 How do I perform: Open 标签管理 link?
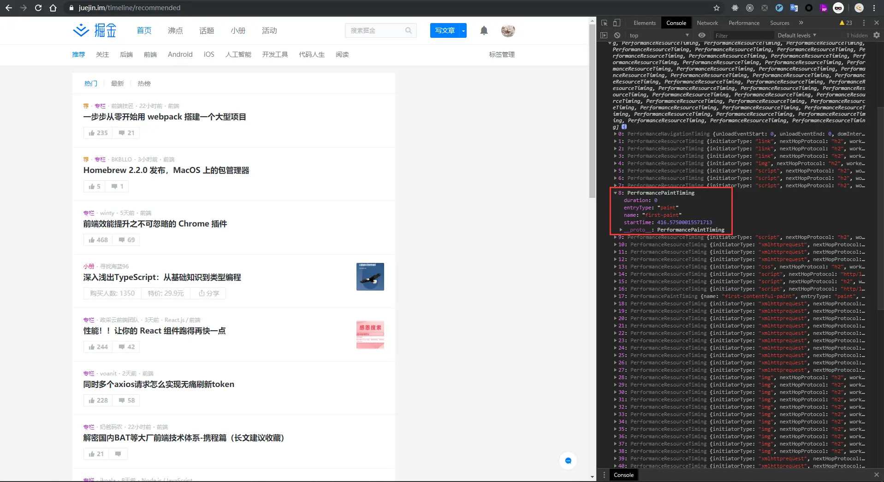502,54
